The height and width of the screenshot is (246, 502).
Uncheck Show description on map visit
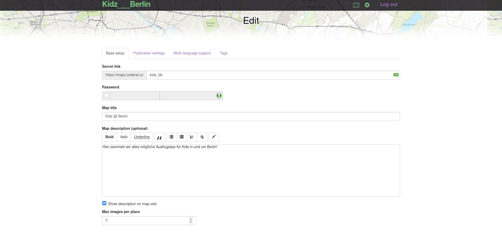coord(104,203)
